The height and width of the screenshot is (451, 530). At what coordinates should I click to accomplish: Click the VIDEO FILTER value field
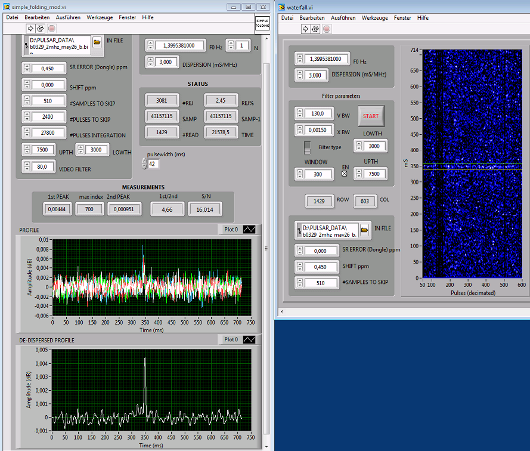(x=42, y=167)
